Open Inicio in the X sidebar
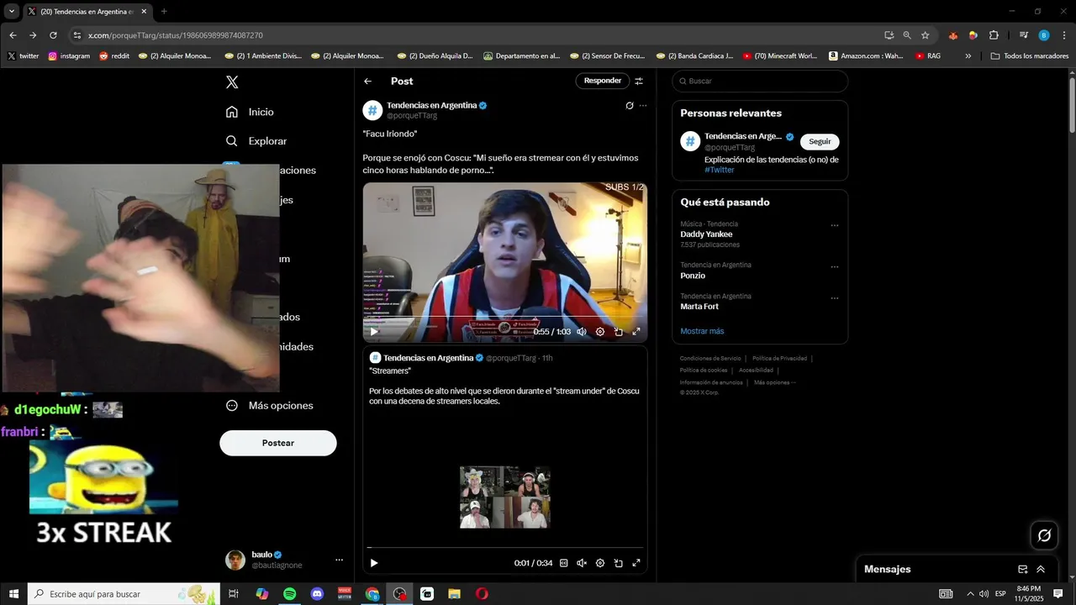The height and width of the screenshot is (605, 1076). (251, 112)
